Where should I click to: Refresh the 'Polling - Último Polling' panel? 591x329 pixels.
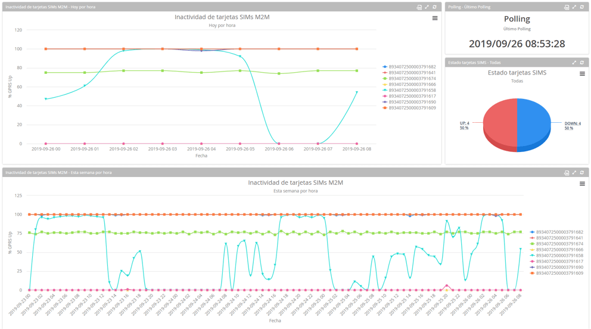[582, 7]
